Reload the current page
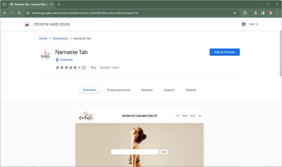Image resolution: width=282 pixels, height=167 pixels. point(19,13)
